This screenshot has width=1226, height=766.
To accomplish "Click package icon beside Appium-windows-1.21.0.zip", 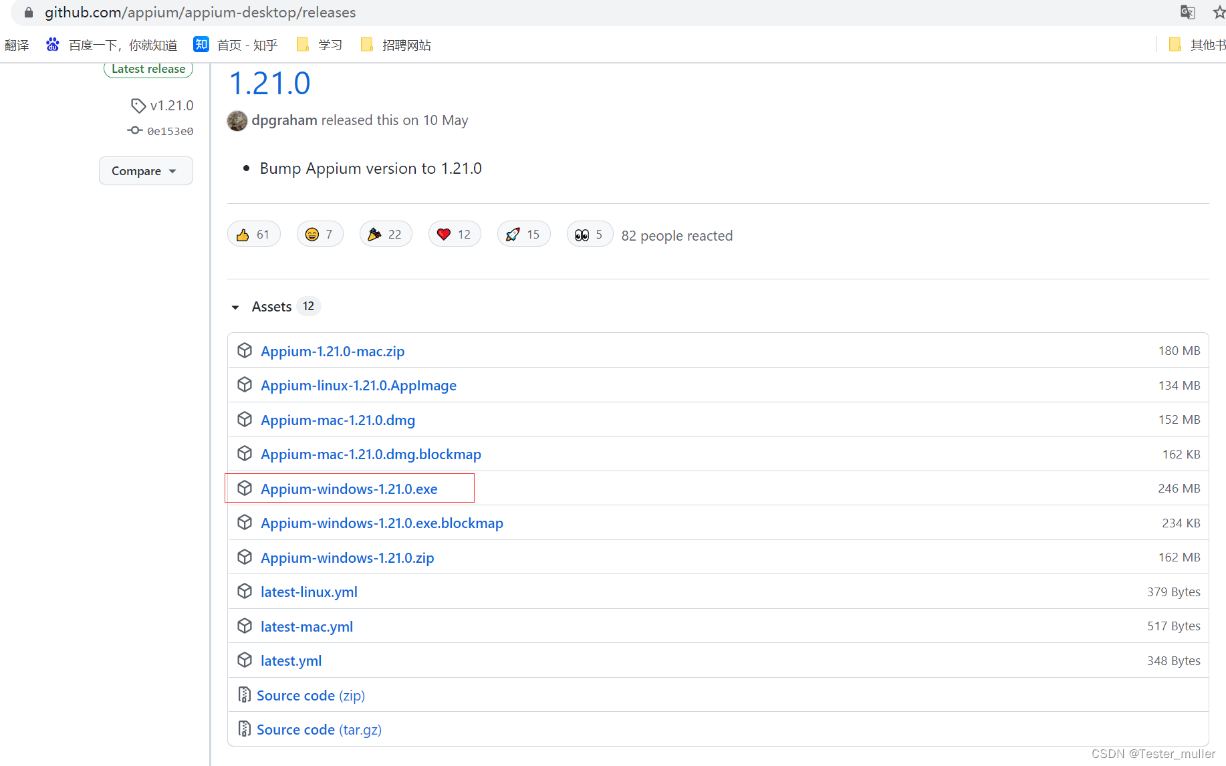I will pos(245,557).
